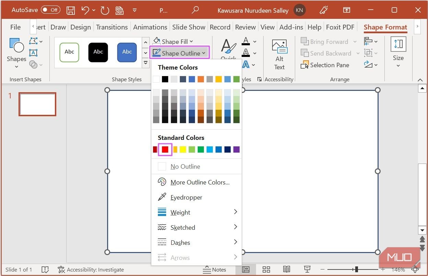Open the Animations tab

[150, 27]
